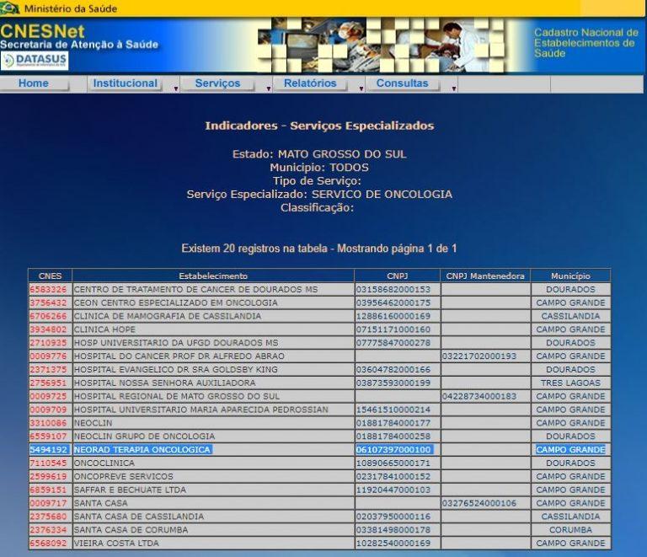Click the DATASUS logo
The width and height of the screenshot is (647, 557).
coord(34,61)
